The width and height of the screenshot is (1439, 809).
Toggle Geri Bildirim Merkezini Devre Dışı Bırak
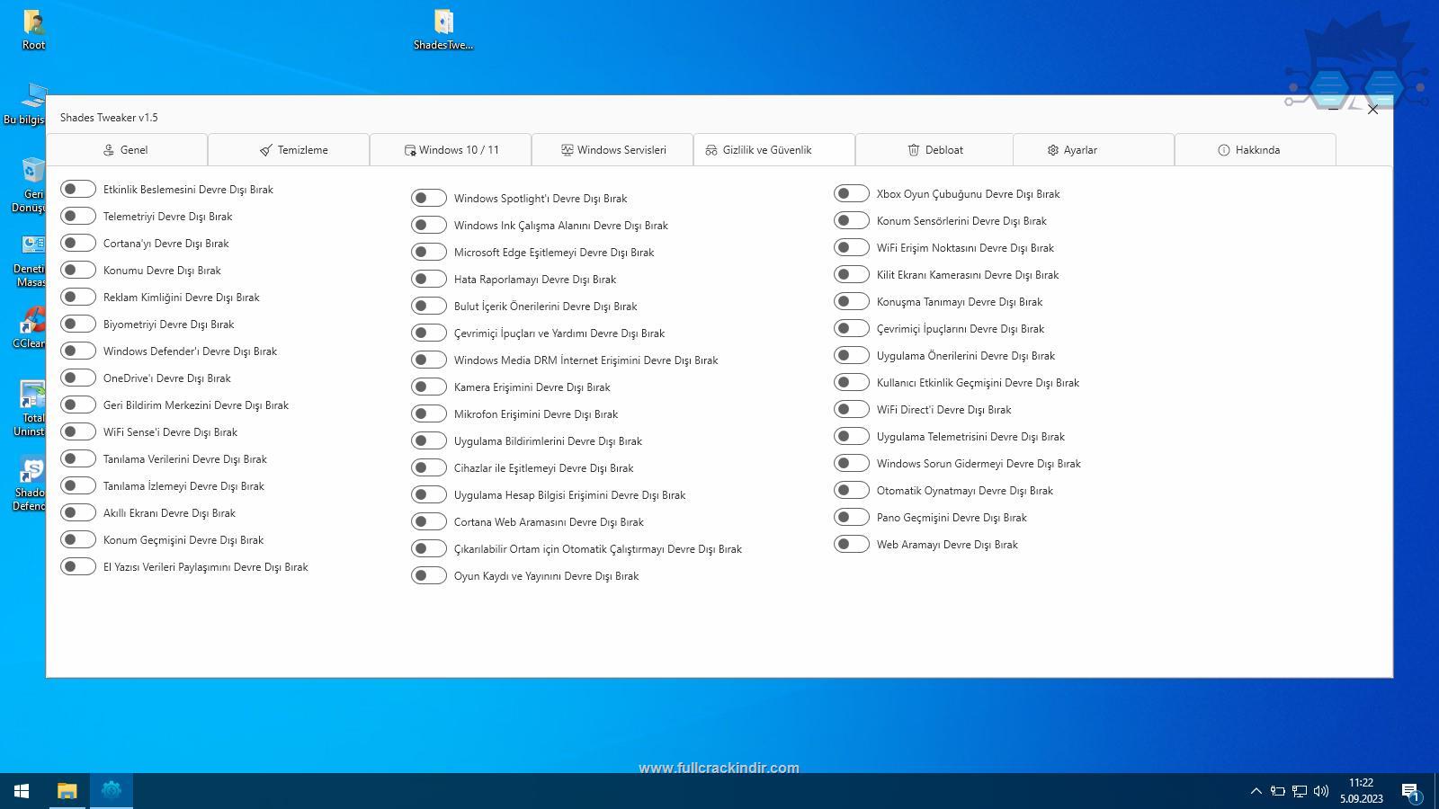click(x=78, y=404)
